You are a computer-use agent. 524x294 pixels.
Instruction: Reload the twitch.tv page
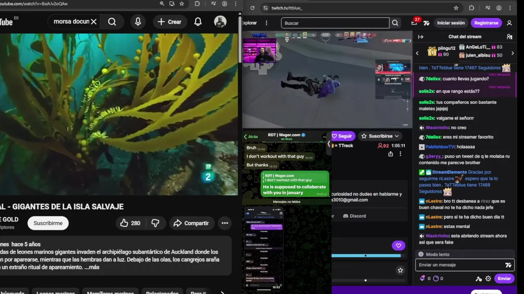[252, 8]
